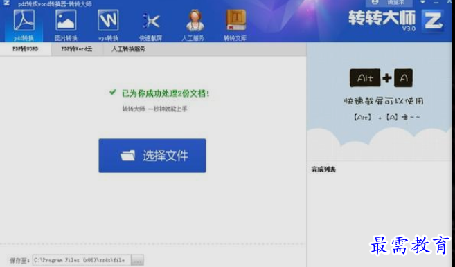Open the wps转换 tool

click(x=108, y=25)
